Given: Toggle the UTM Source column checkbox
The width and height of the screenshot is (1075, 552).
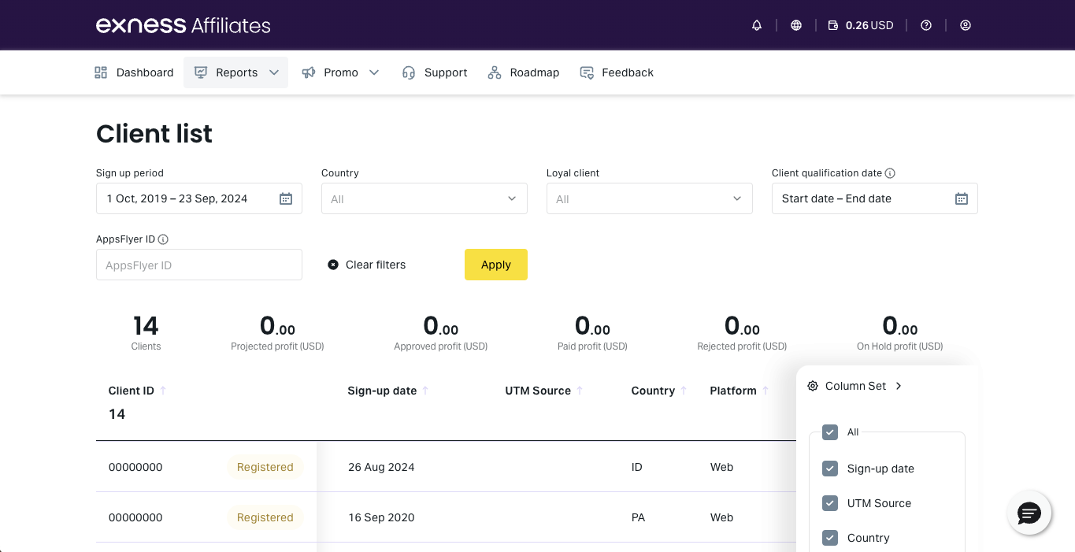Looking at the screenshot, I should 829,503.
